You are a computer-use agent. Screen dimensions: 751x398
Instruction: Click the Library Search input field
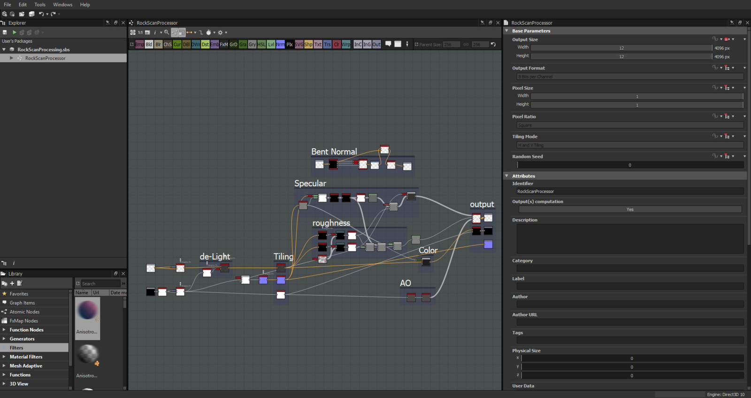100,283
